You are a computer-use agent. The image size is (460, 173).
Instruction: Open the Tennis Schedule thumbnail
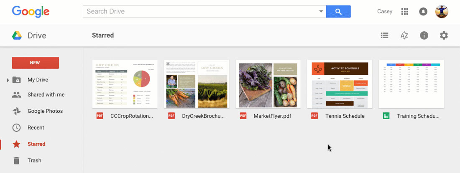[x=340, y=84]
